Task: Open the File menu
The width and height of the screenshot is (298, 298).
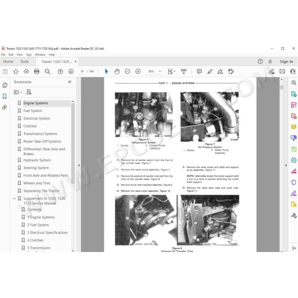Action: (3, 54)
